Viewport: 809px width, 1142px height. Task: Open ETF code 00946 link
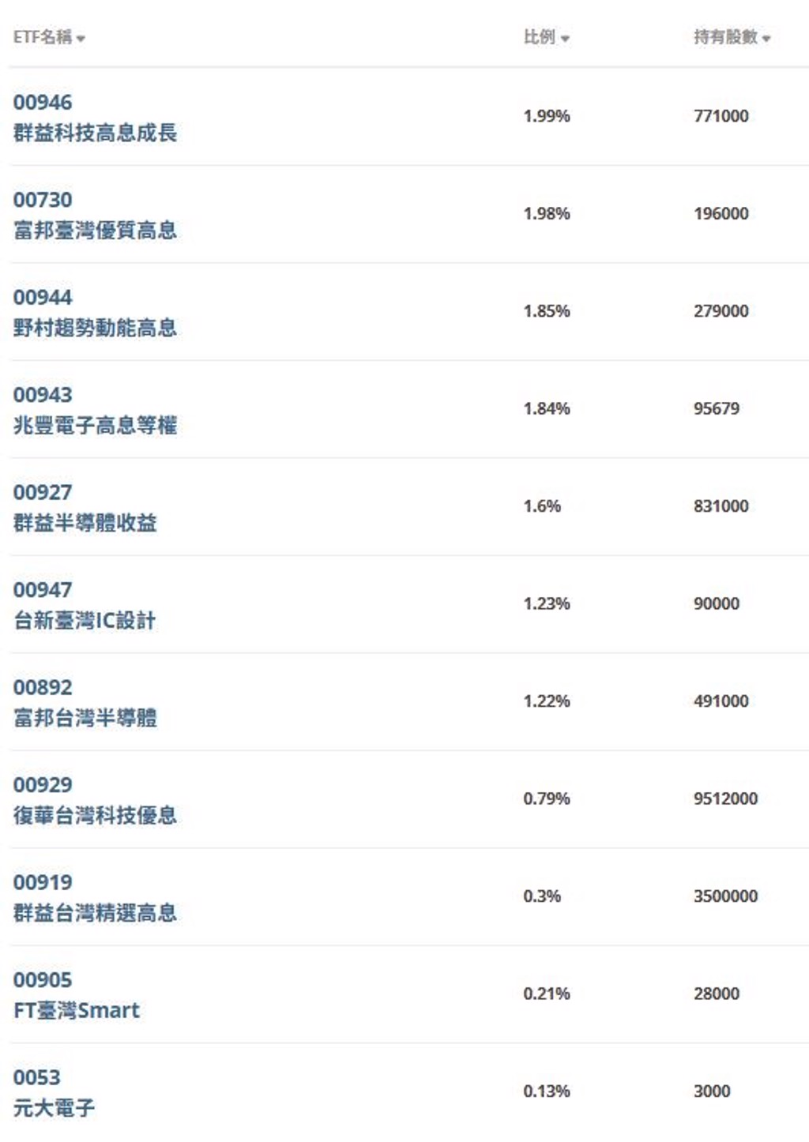pyautogui.click(x=43, y=103)
